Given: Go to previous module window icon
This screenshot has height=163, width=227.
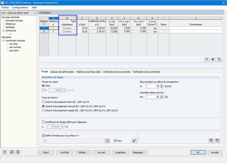Looking at the screenshot, I should 12,152.
